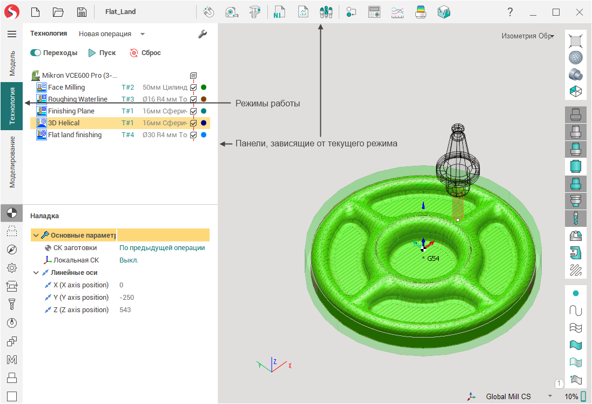Click the wrench settings icon in Технология panel
Viewport: 592px width, 404px height.
203,34
